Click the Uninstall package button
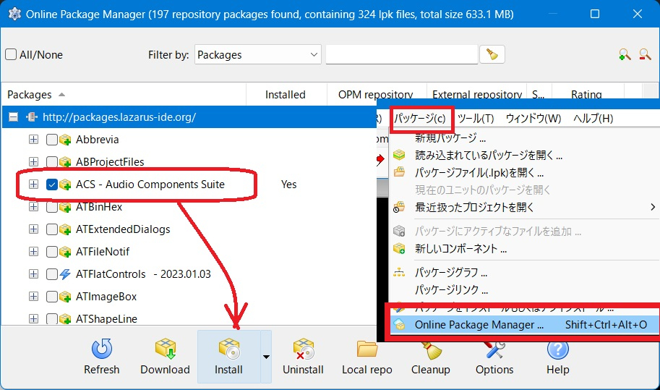The height and width of the screenshot is (390, 660). click(303, 356)
